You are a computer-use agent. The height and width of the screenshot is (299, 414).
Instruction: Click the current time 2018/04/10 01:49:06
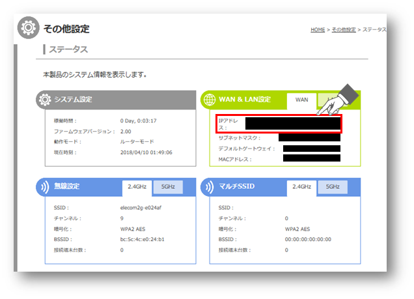coord(146,152)
